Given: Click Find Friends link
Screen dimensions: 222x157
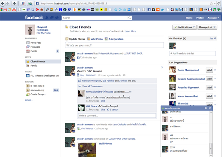Looking at the screenshot, I should pos(87,129).
